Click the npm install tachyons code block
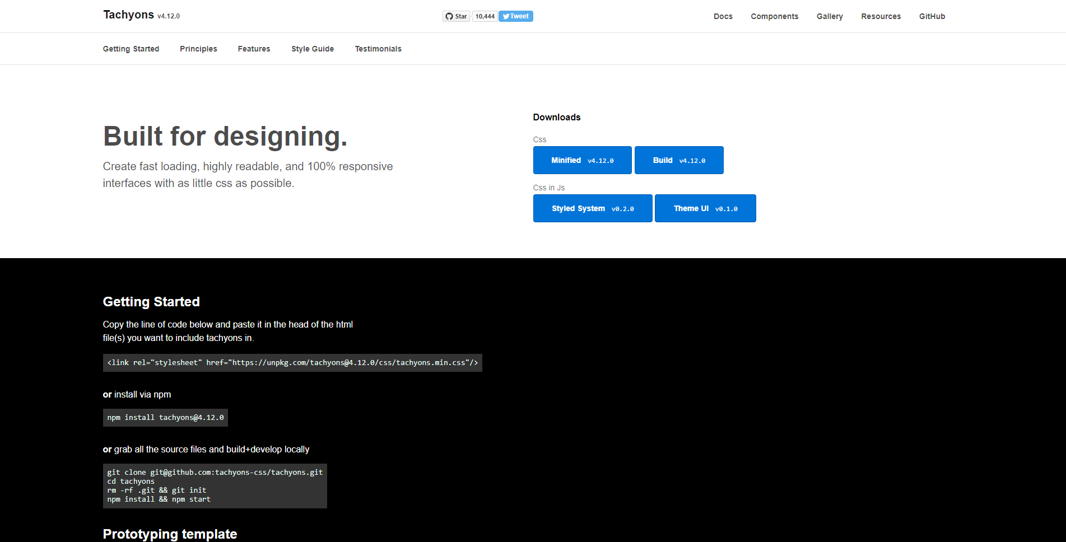1066x542 pixels. click(165, 418)
